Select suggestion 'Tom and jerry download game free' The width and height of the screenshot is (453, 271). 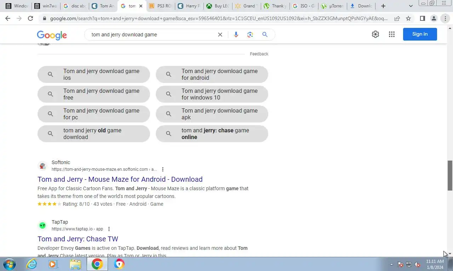94,94
